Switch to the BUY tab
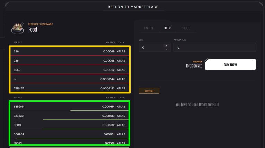Screen dimensions: 265x148 click(167, 28)
